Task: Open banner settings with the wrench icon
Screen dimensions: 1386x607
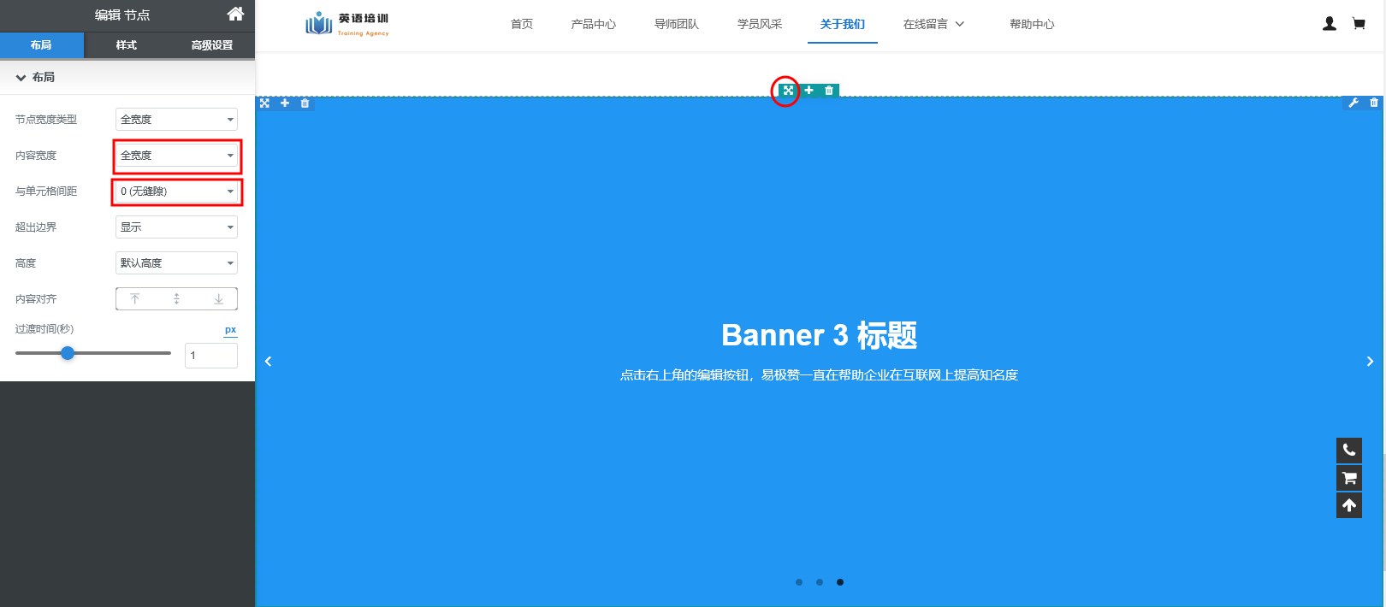Action: pos(1353,103)
